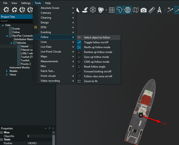This screenshot has width=179, height=145.
Task: Expand the Models tree node
Action: coord(7,71)
